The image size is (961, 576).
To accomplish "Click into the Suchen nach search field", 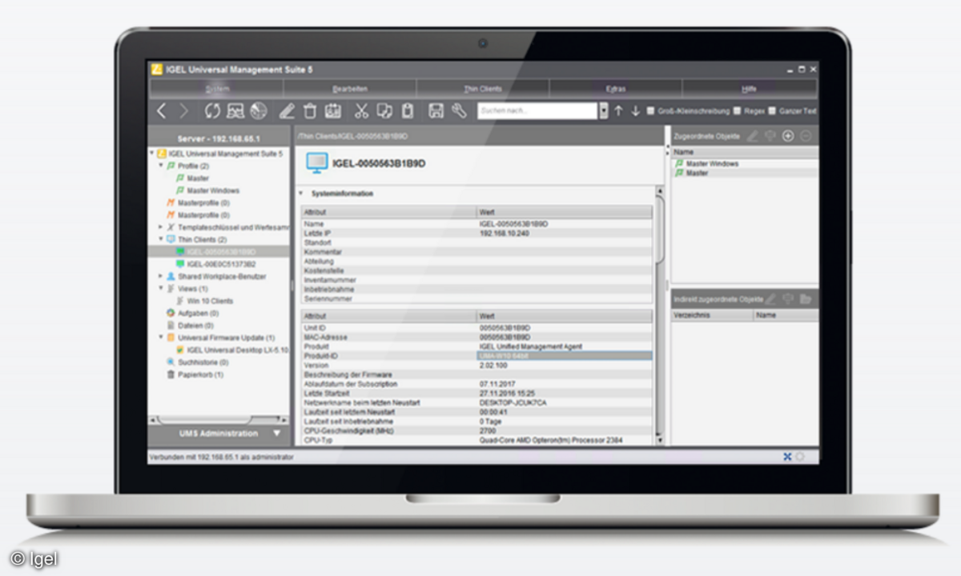I will [x=537, y=111].
